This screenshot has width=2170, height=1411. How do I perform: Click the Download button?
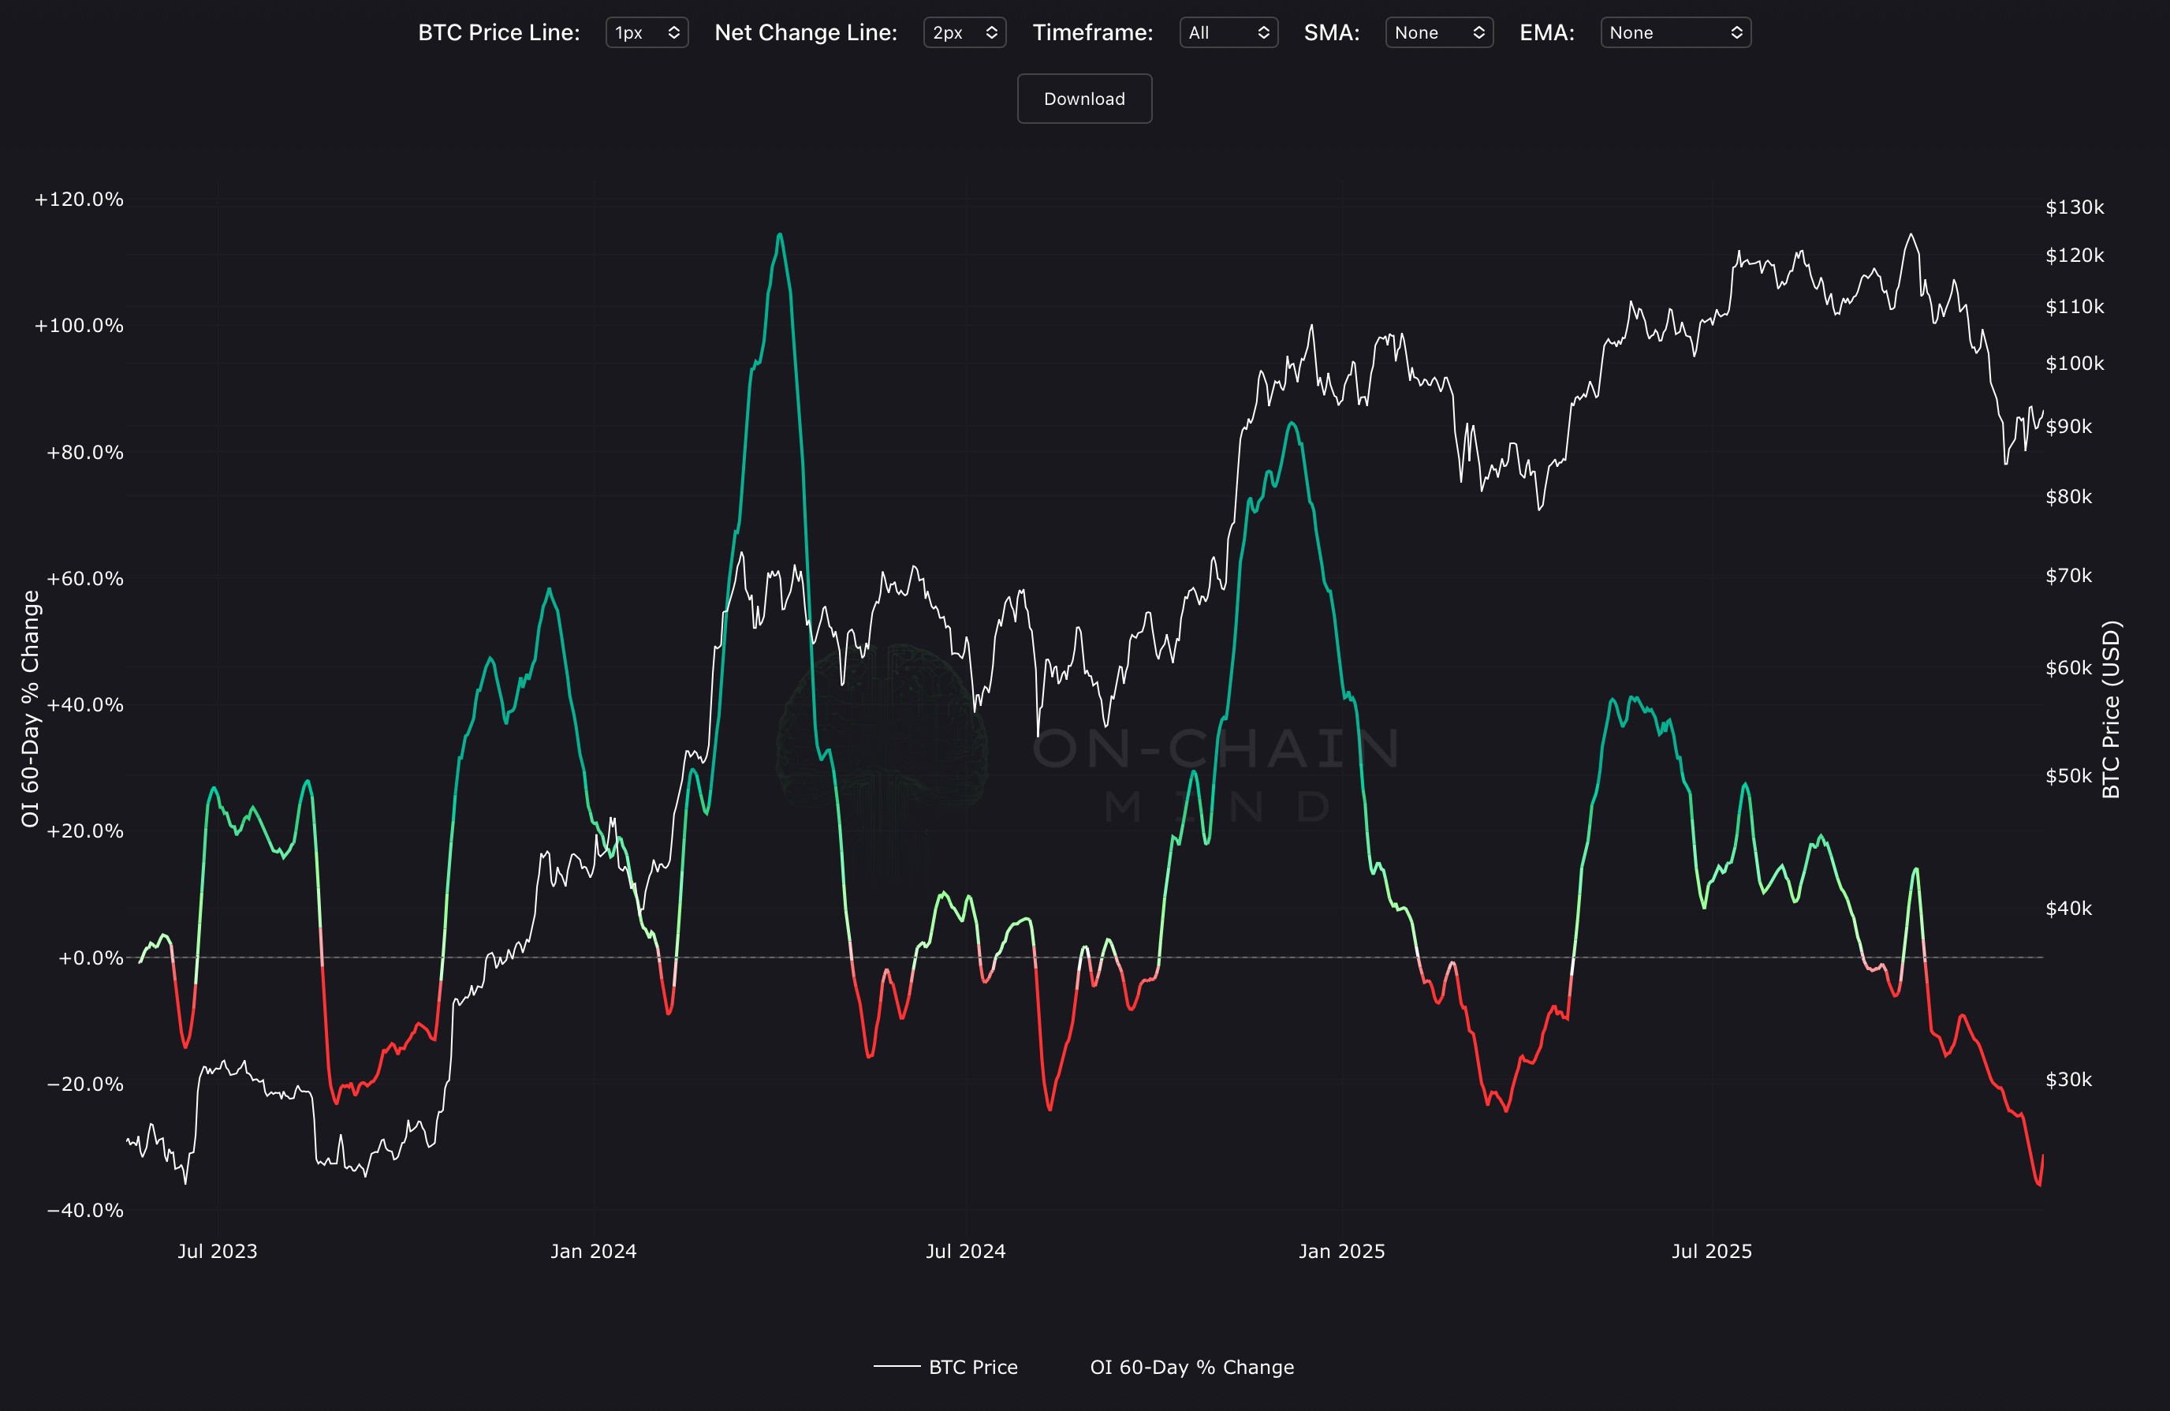click(1084, 99)
